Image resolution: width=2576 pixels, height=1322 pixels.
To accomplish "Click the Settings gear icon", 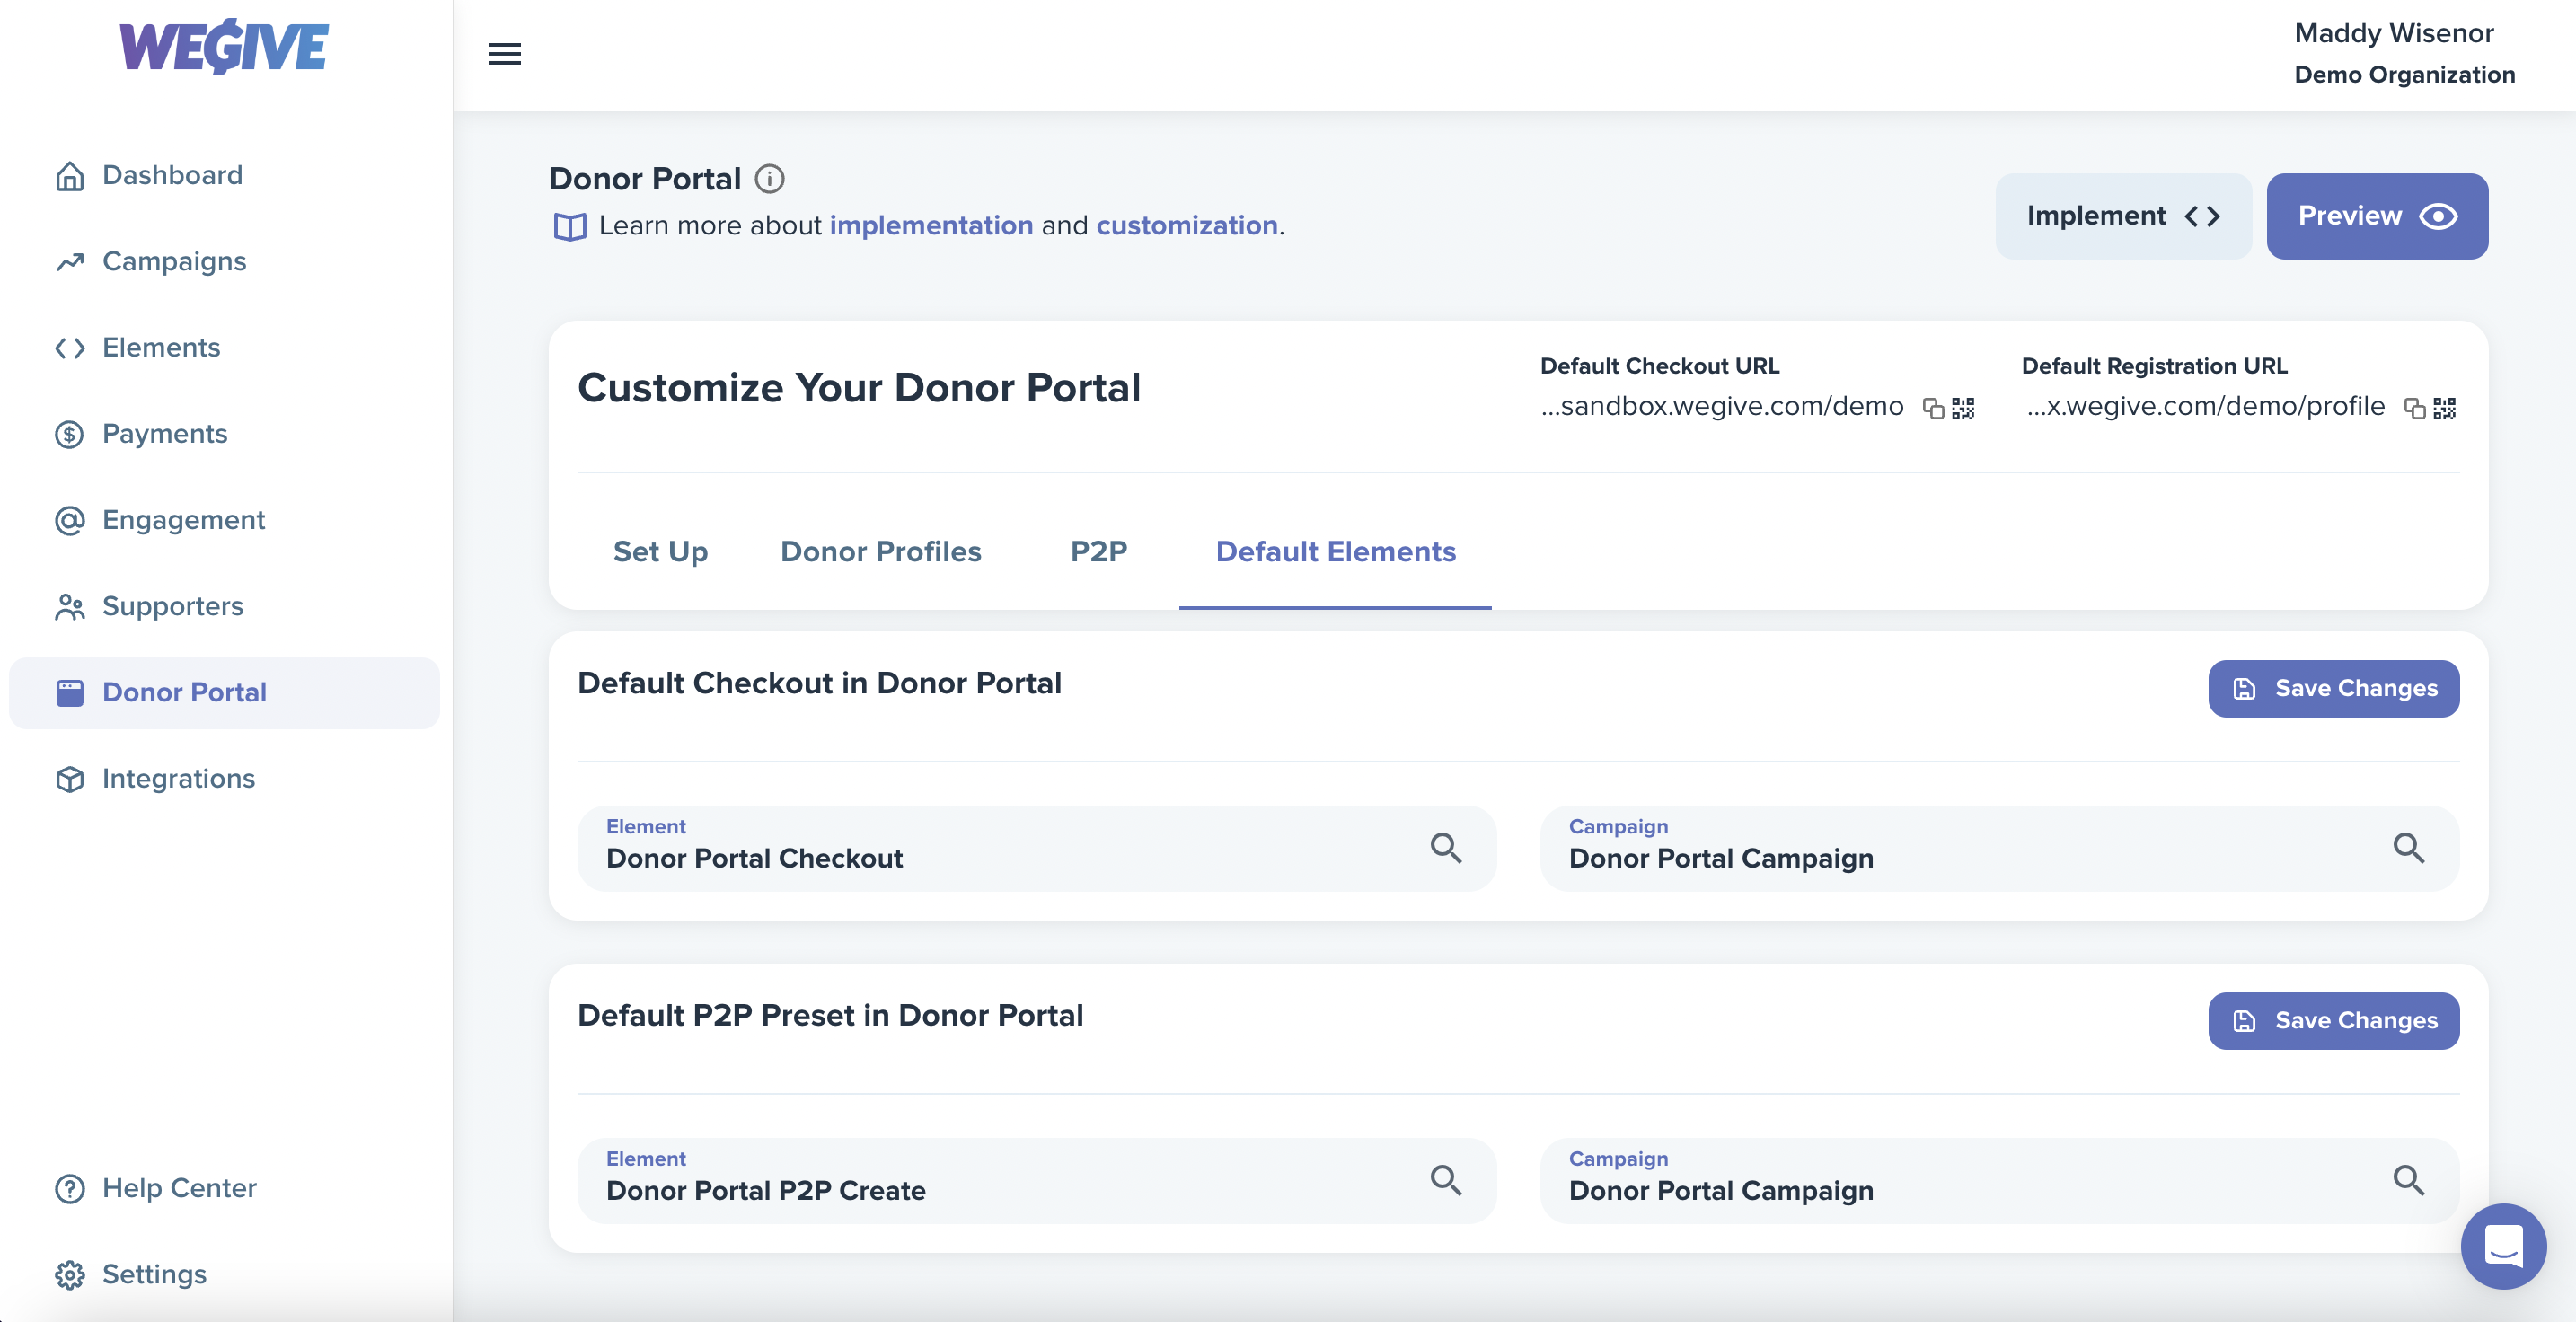I will click(70, 1275).
